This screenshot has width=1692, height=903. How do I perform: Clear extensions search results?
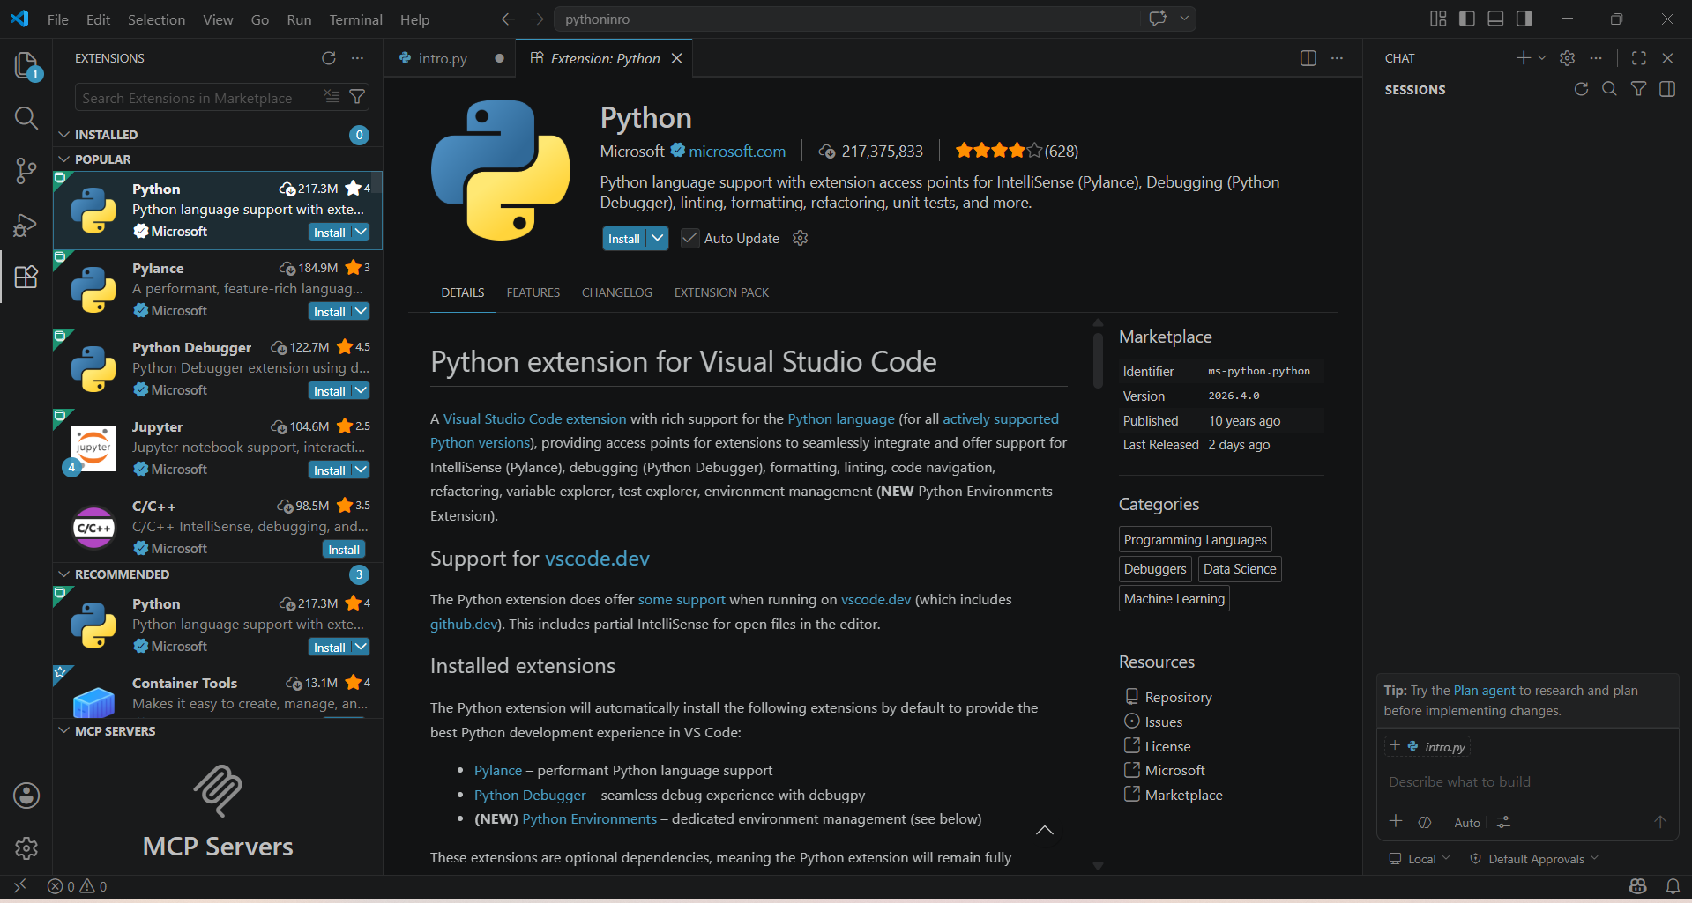pos(332,96)
